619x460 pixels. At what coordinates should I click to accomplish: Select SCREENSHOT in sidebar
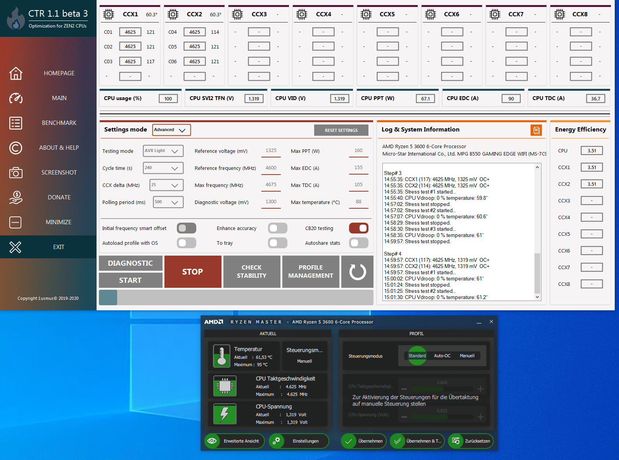click(x=59, y=173)
